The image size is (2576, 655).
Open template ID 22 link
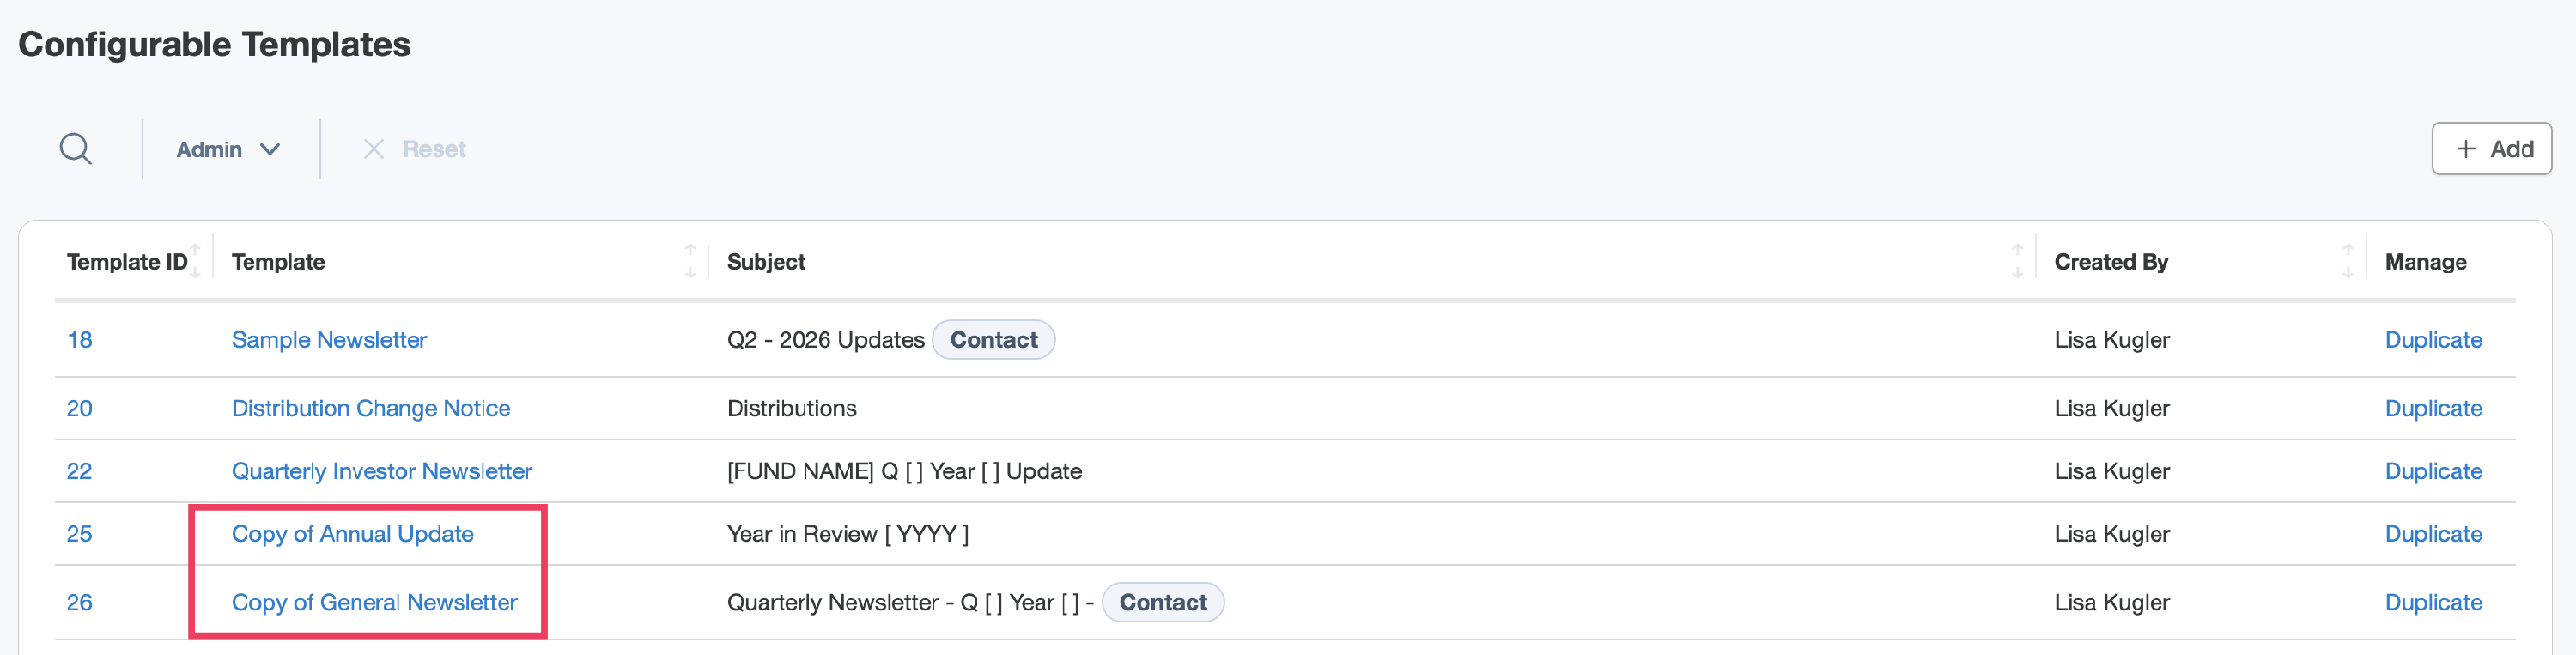(x=79, y=471)
